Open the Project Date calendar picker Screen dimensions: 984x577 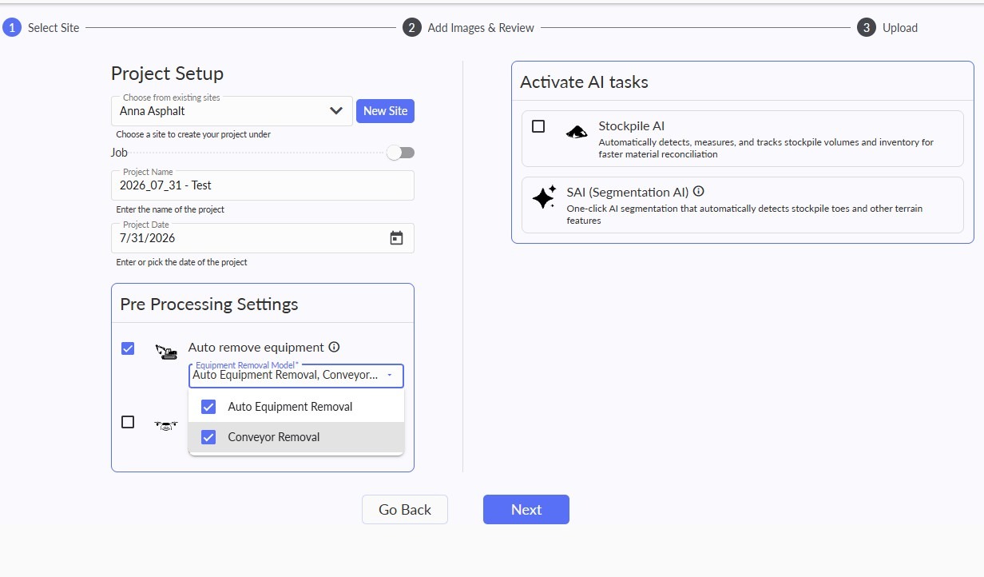coord(396,238)
